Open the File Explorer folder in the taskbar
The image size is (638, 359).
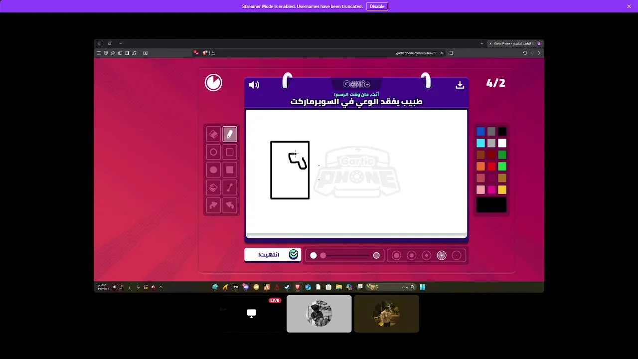(x=339, y=287)
